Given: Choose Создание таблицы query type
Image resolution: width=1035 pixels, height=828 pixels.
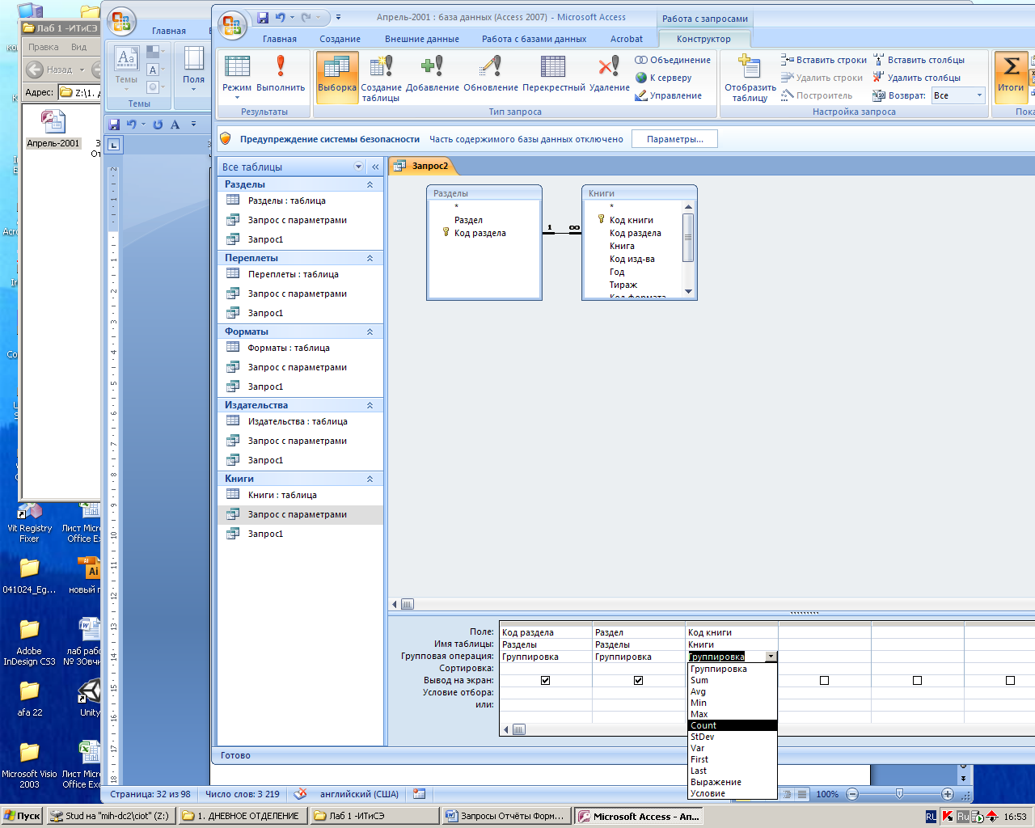Looking at the screenshot, I should [381, 78].
